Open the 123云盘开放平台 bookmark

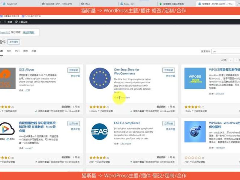(x=31, y=16)
